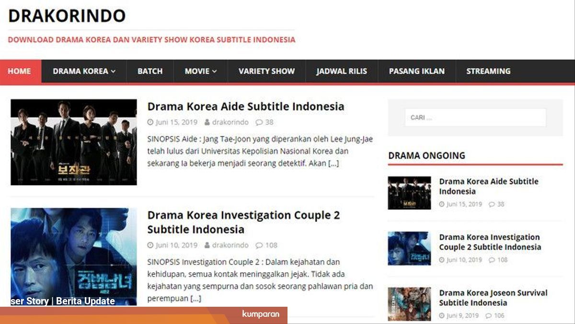The height and width of the screenshot is (324, 575).
Task: Click the CARI search field
Action: [x=475, y=117]
